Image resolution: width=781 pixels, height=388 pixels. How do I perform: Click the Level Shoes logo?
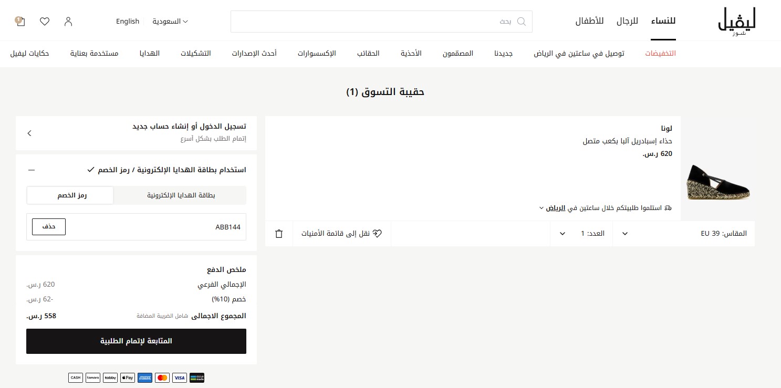pos(737,22)
